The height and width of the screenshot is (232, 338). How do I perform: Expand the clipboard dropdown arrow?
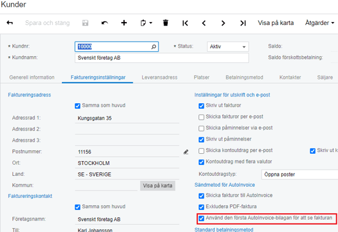tap(151, 23)
